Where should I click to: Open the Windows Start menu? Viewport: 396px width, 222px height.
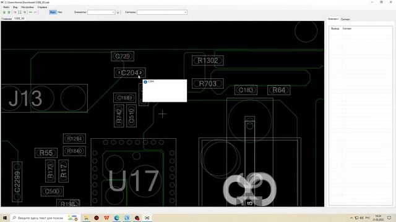pos(5,218)
